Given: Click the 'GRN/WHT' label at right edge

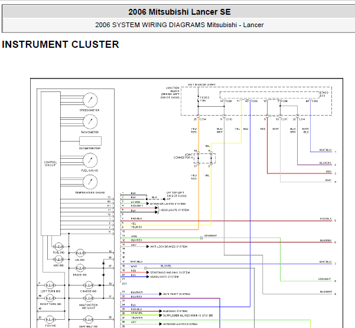Looking at the screenshot, I should coord(324,279).
